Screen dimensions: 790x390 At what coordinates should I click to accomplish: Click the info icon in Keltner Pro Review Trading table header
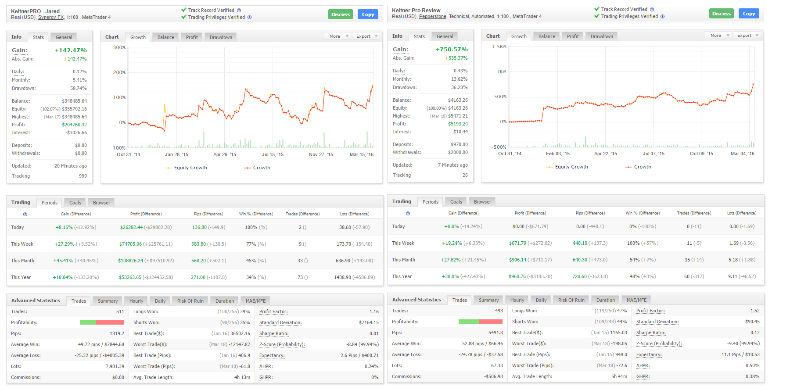pos(408,213)
